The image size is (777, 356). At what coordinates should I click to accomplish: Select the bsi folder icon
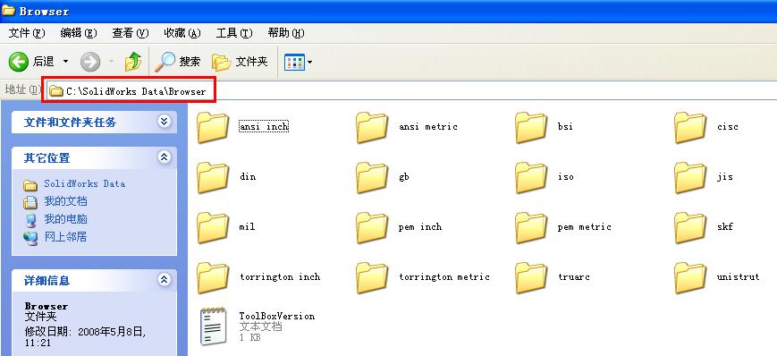coord(531,127)
